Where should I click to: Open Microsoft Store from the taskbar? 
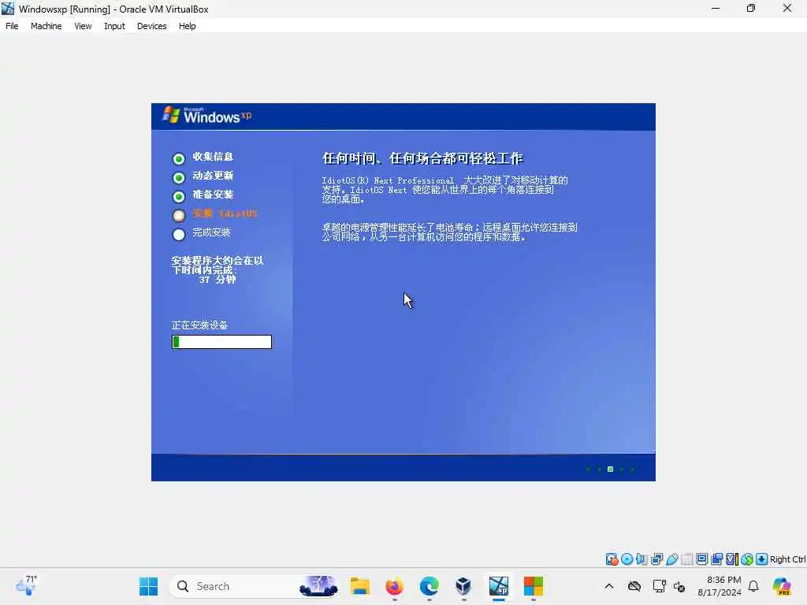pos(534,586)
